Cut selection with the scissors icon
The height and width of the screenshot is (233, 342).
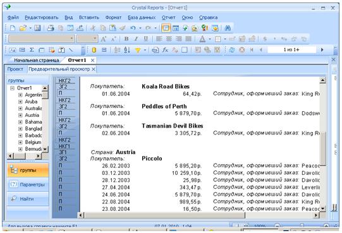pos(93,28)
